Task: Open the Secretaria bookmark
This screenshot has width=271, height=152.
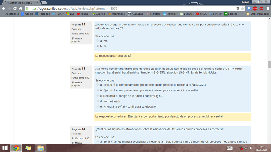Action: [153, 14]
